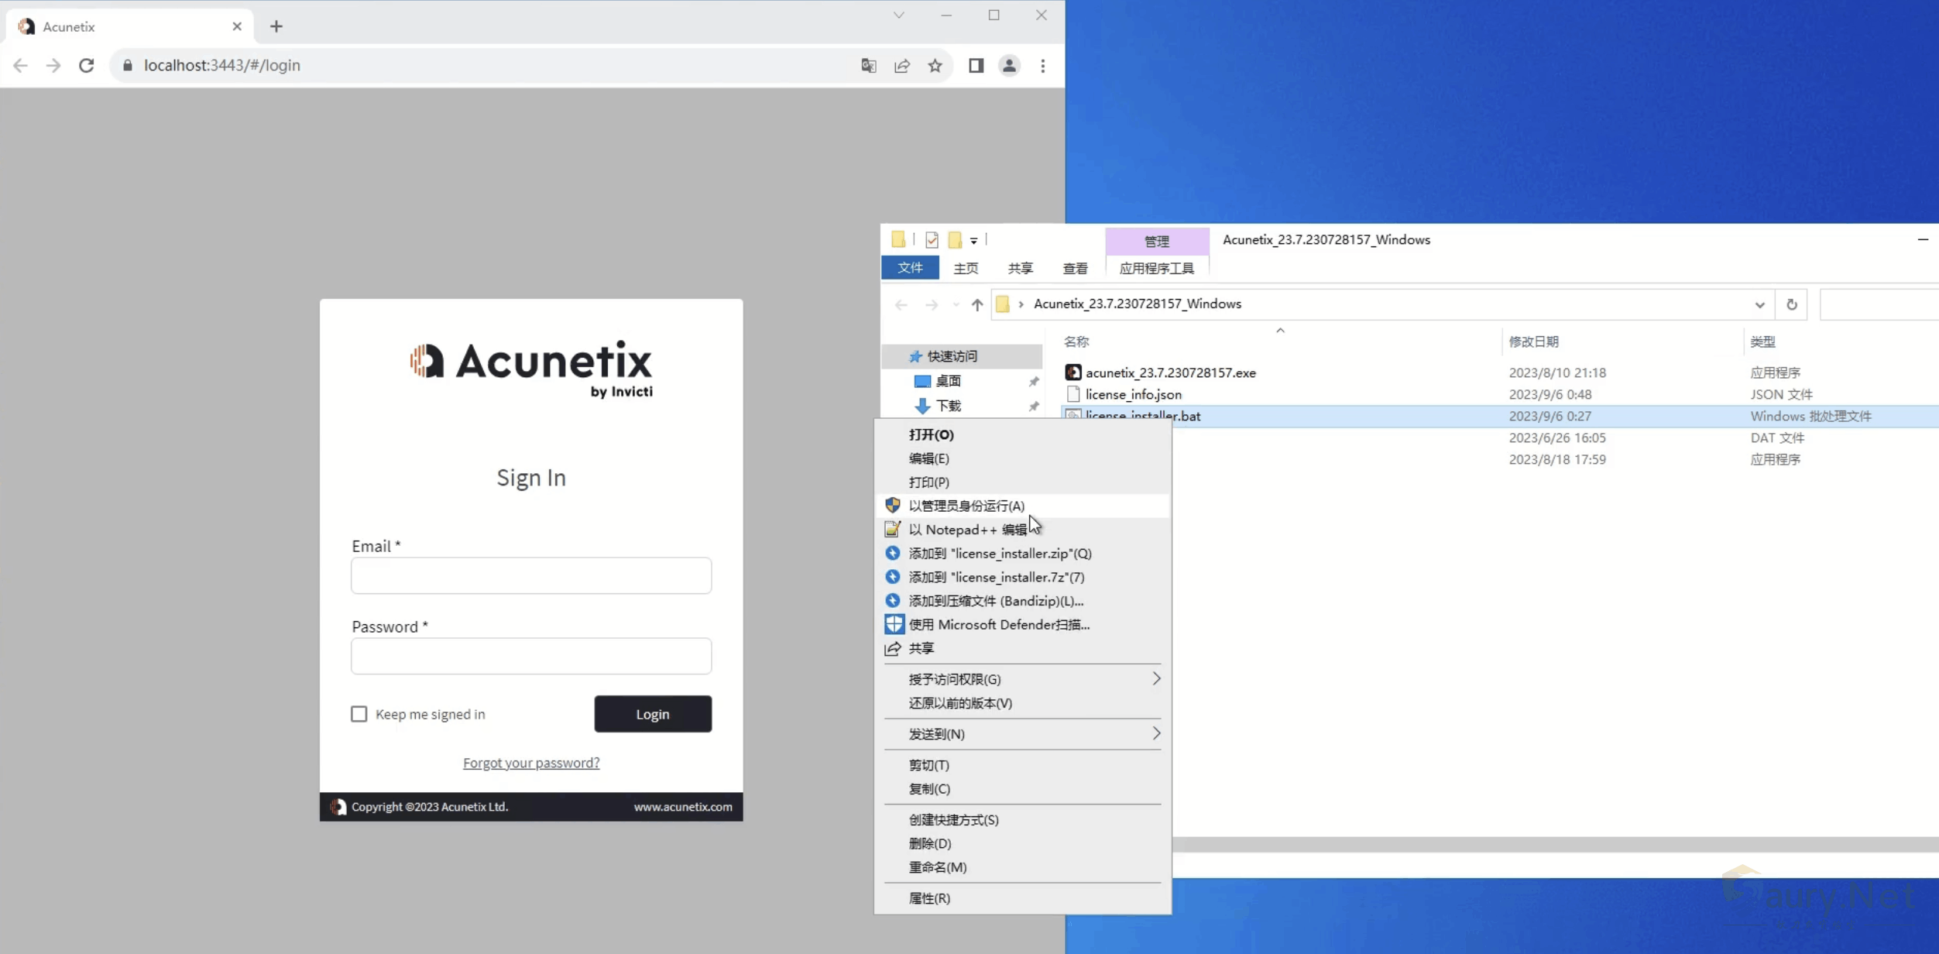Screen dimensions: 1939x954
Task: Select 属性(R) in the context menu
Action: pos(929,898)
